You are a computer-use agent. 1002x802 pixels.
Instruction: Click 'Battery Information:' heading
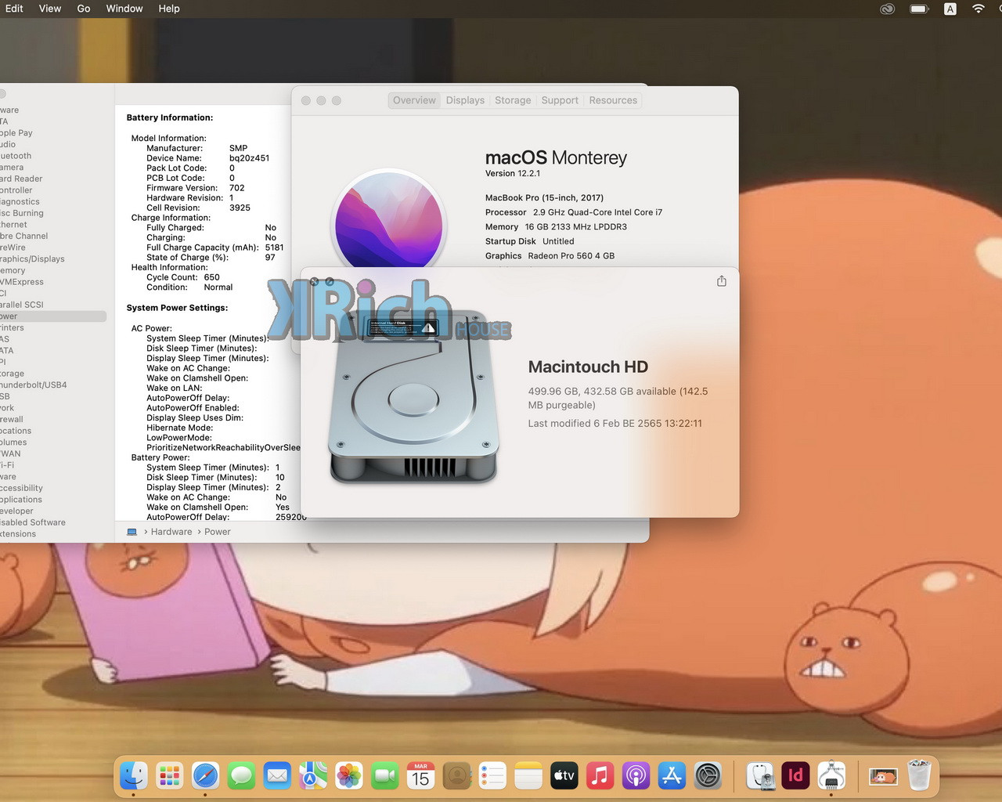tap(170, 117)
